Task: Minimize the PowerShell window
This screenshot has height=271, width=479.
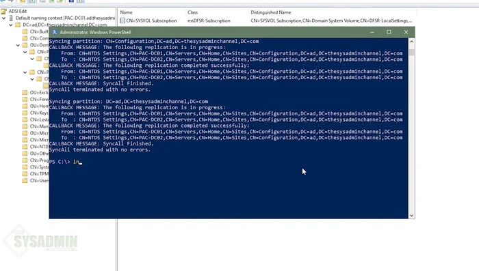Action: [x=372, y=32]
